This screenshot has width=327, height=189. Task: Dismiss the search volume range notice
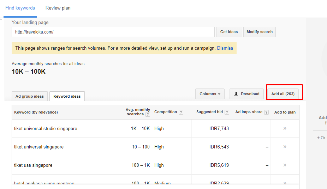tap(225, 48)
